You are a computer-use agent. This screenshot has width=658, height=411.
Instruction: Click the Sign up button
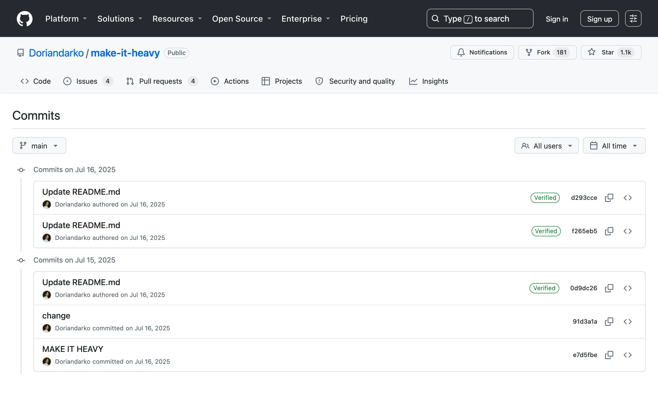599,19
